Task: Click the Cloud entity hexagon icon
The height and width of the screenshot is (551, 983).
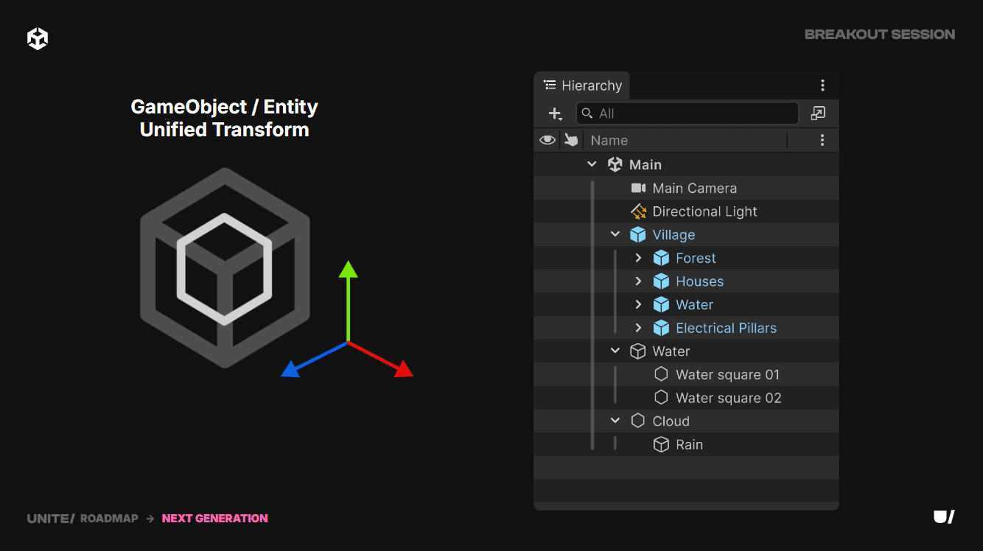Action: pyautogui.click(x=638, y=421)
